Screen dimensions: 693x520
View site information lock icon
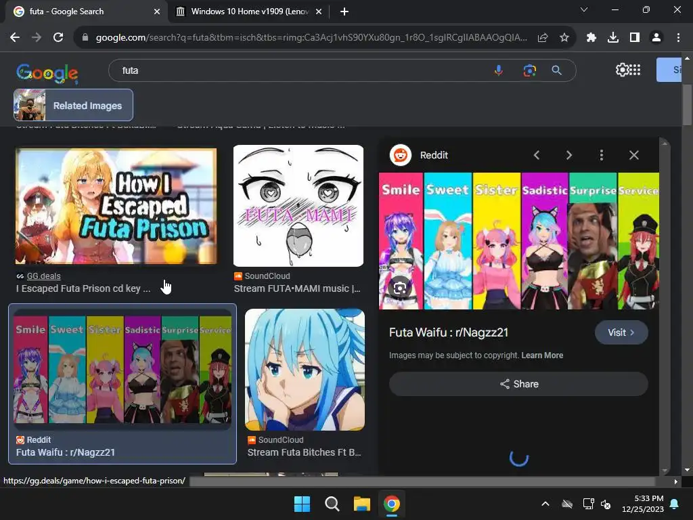pyautogui.click(x=85, y=38)
